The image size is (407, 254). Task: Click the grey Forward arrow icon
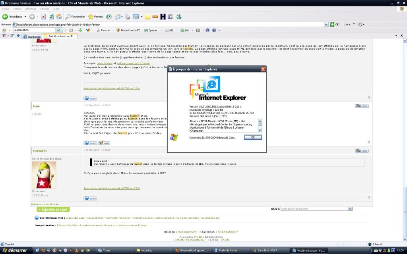click(x=32, y=17)
